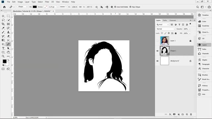Toggle lock image pixels brush icon
The image size is (212, 119).
pos(165,33)
